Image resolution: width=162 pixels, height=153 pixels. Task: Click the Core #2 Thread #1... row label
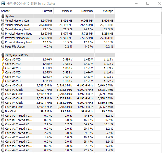[19, 137]
